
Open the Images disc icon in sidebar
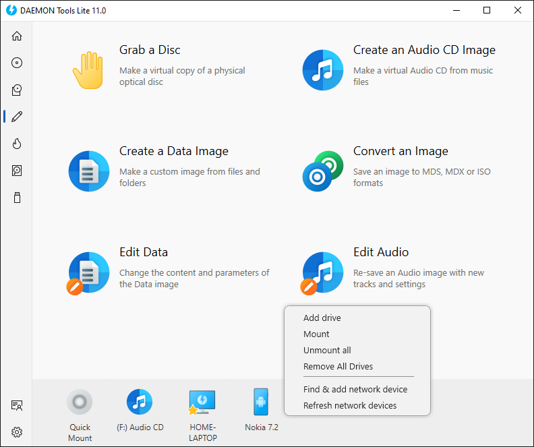click(x=17, y=63)
